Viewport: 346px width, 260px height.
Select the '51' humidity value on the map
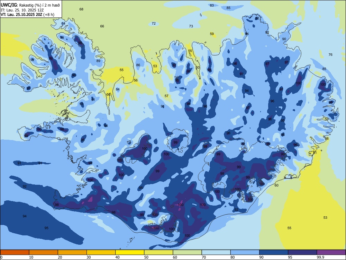315,153
